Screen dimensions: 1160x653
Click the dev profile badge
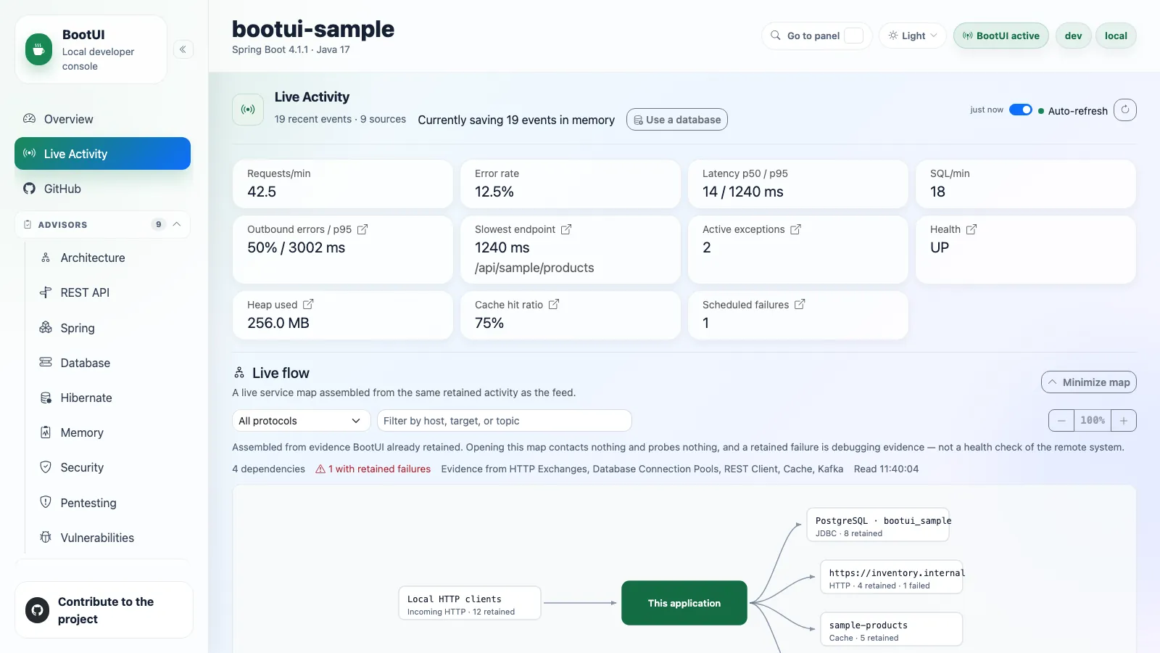point(1073,36)
